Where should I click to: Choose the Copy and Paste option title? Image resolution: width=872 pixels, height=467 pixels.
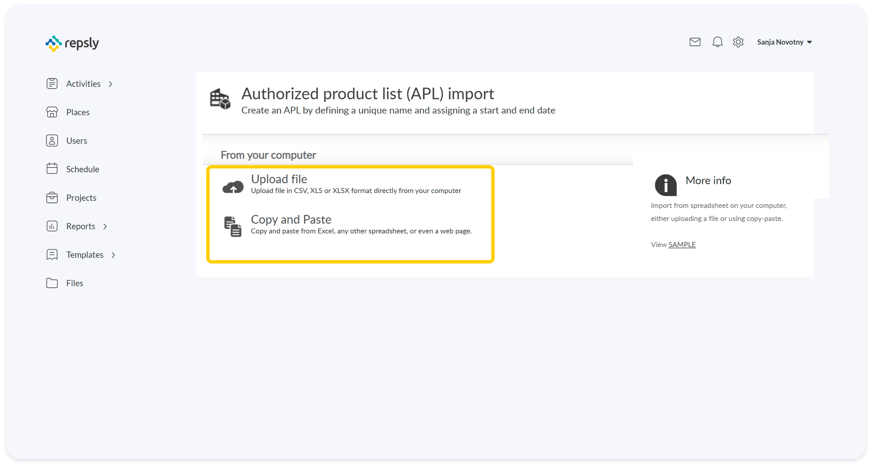[x=291, y=219]
